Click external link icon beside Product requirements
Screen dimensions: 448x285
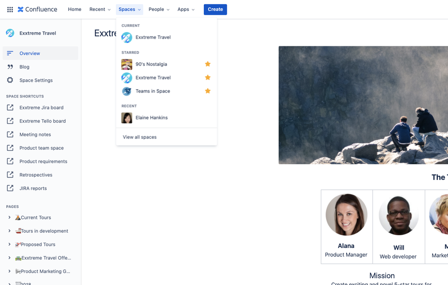(x=10, y=161)
